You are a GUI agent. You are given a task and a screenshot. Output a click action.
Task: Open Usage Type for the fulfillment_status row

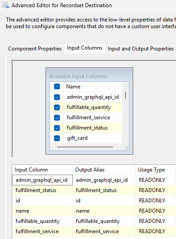(155, 190)
